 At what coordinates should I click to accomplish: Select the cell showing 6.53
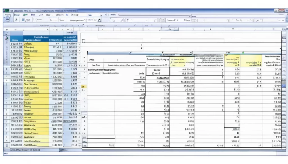232,73
